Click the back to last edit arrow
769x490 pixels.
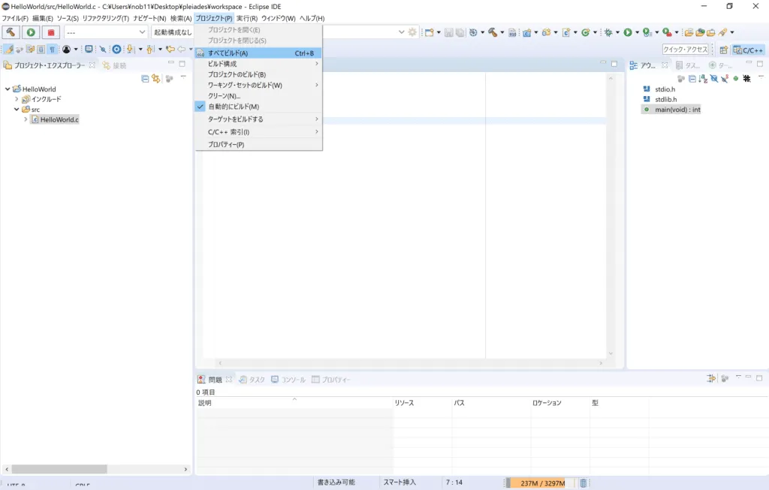(x=170, y=49)
